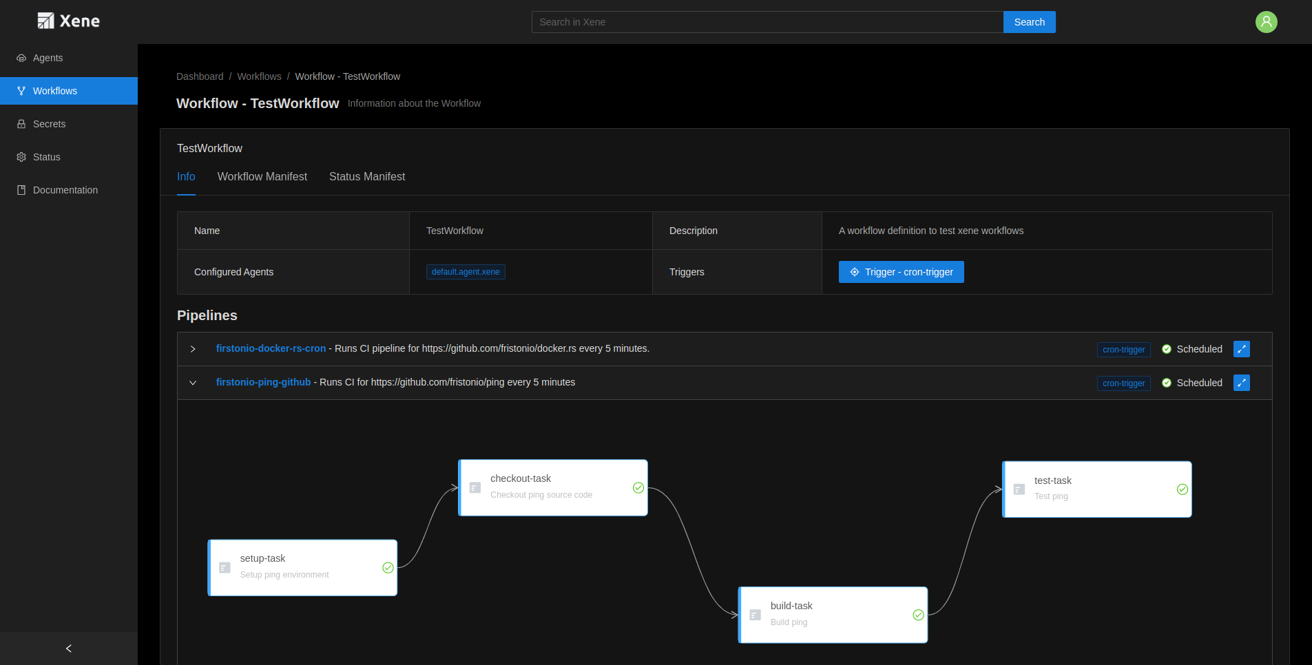Open Secrets in sidebar

tap(69, 124)
